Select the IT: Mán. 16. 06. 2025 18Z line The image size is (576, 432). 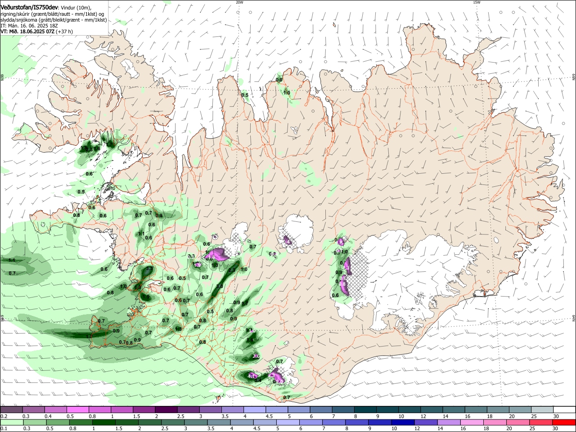(x=29, y=26)
